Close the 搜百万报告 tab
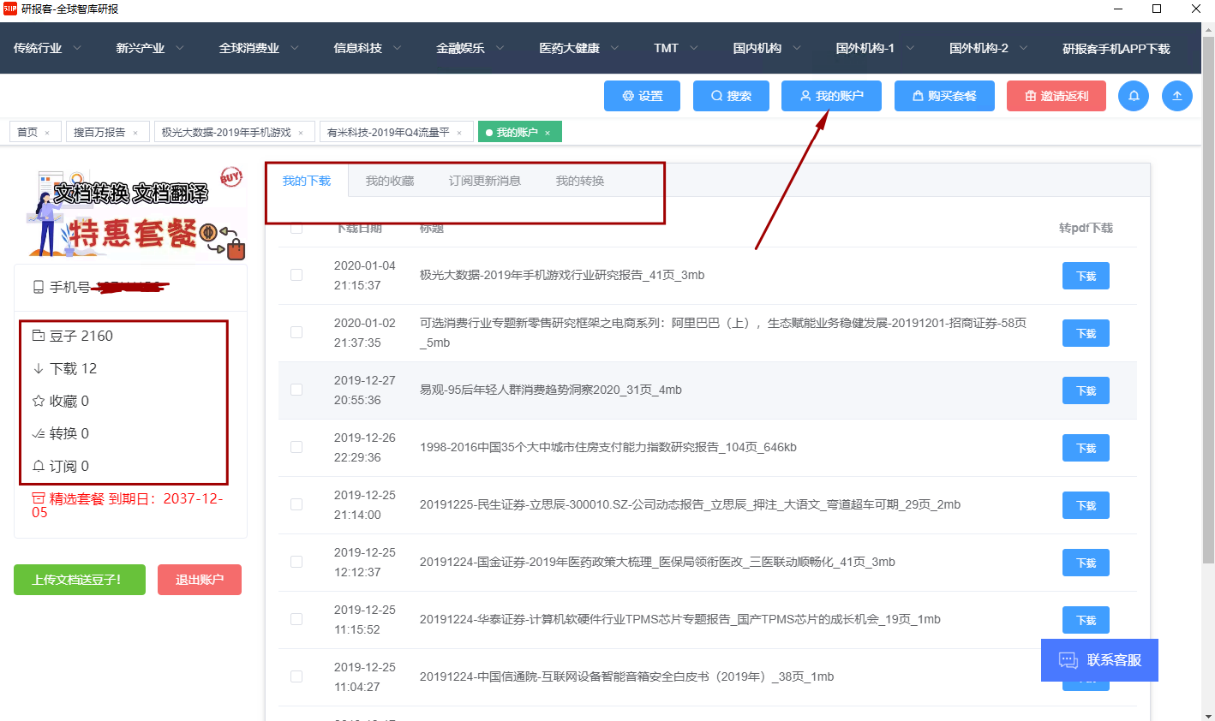Viewport: 1215px width, 721px height. click(135, 133)
